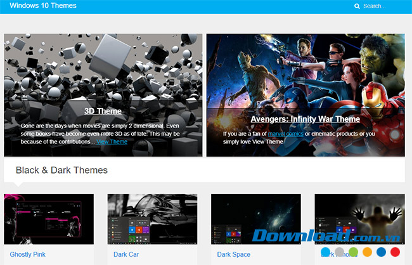
Task: Select the Black & Dark Themes heading
Action: 61,170
